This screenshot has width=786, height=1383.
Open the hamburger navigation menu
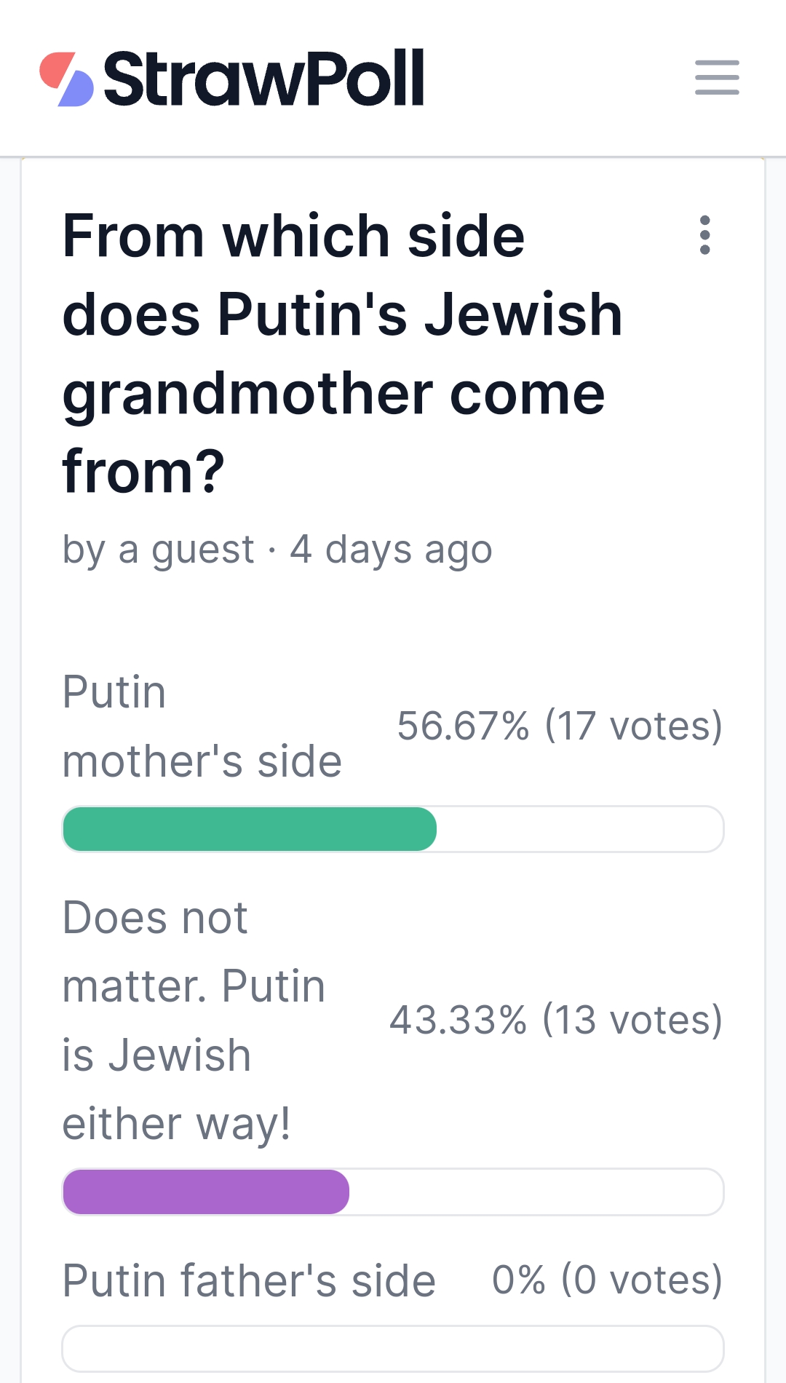point(717,78)
